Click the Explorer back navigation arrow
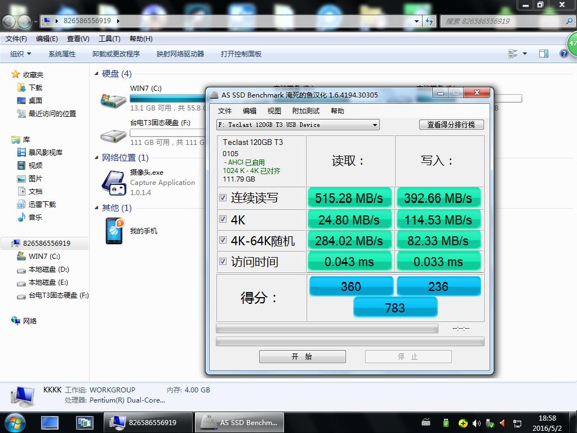 coord(9,21)
